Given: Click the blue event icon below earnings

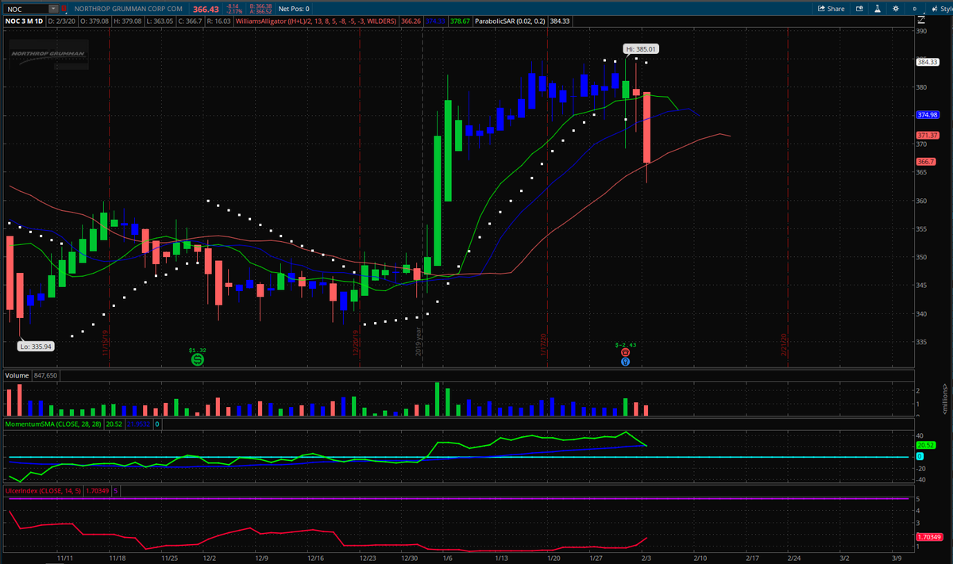Looking at the screenshot, I should (625, 361).
